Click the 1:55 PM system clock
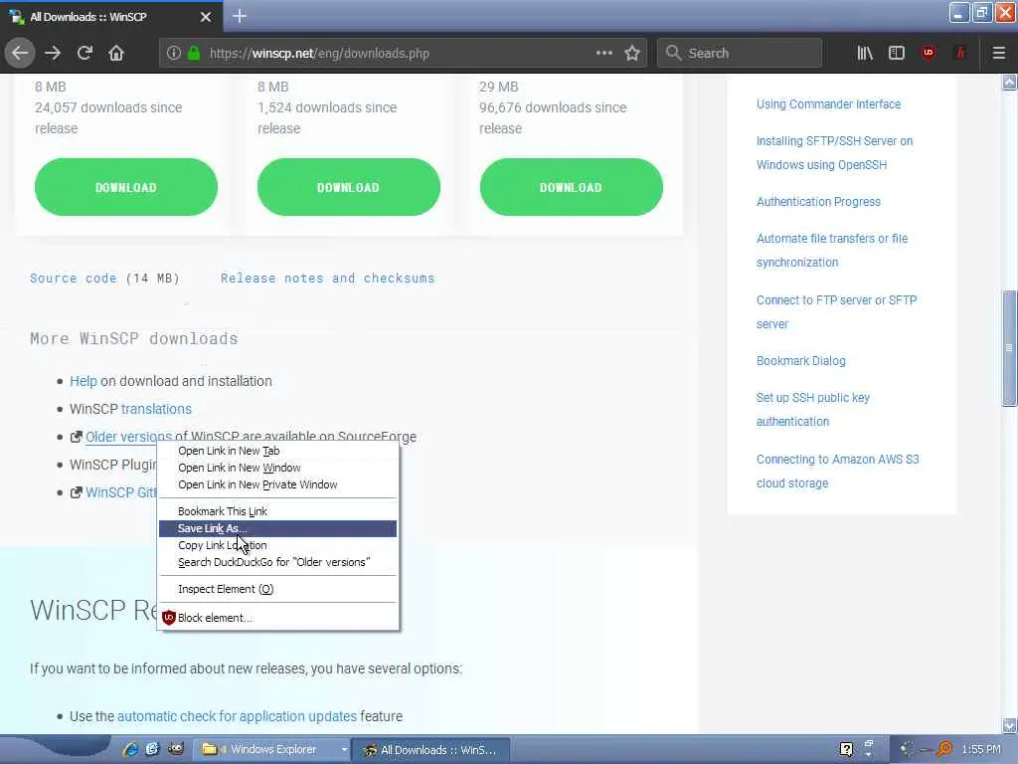This screenshot has width=1018, height=764. tap(981, 750)
